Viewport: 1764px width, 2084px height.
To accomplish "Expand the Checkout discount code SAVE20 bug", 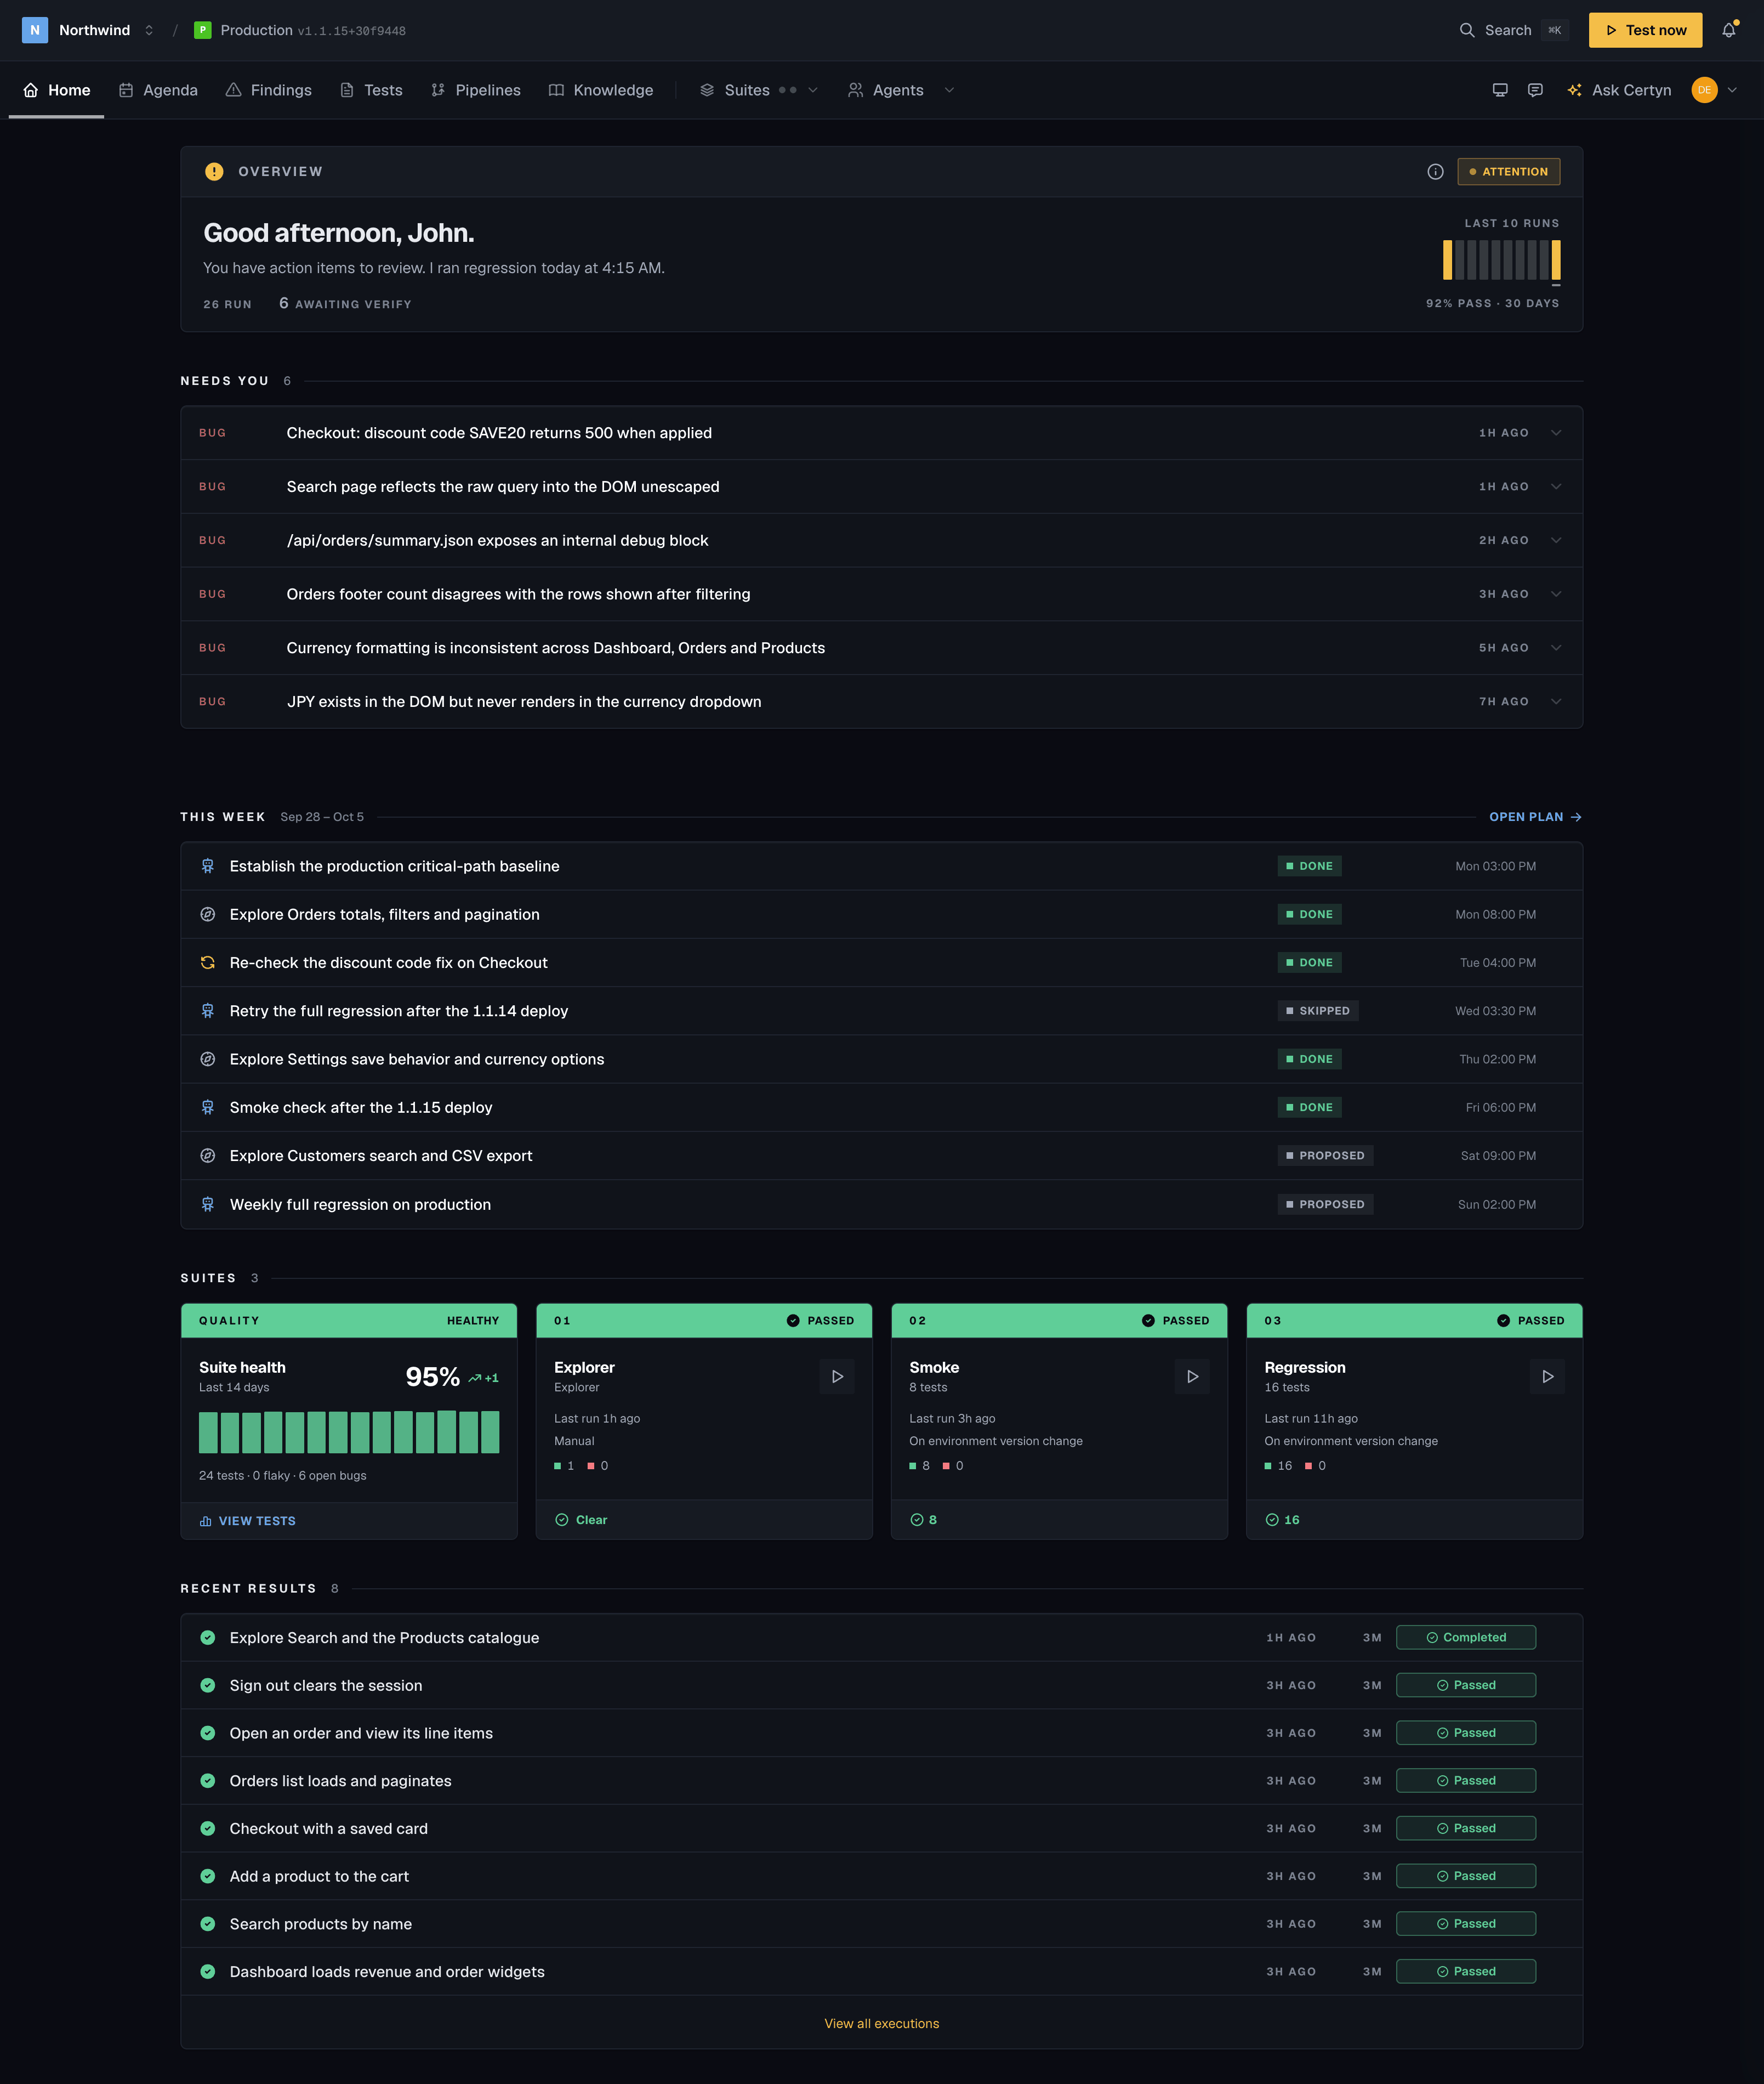I will pos(1556,433).
